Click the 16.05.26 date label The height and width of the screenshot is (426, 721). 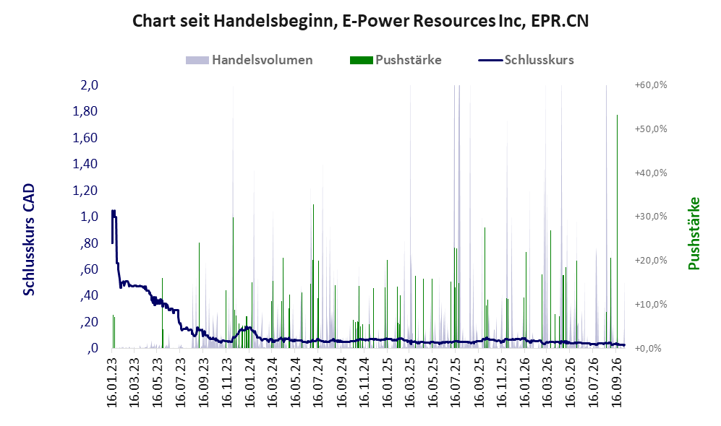[x=570, y=382]
